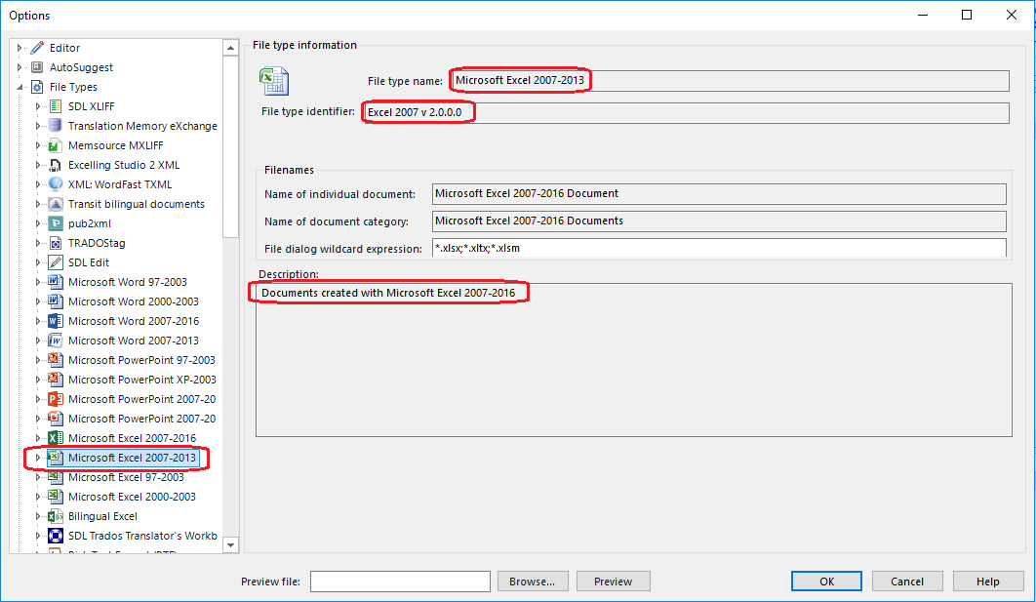Click the Preview button
The height and width of the screenshot is (602, 1036).
coord(614,581)
